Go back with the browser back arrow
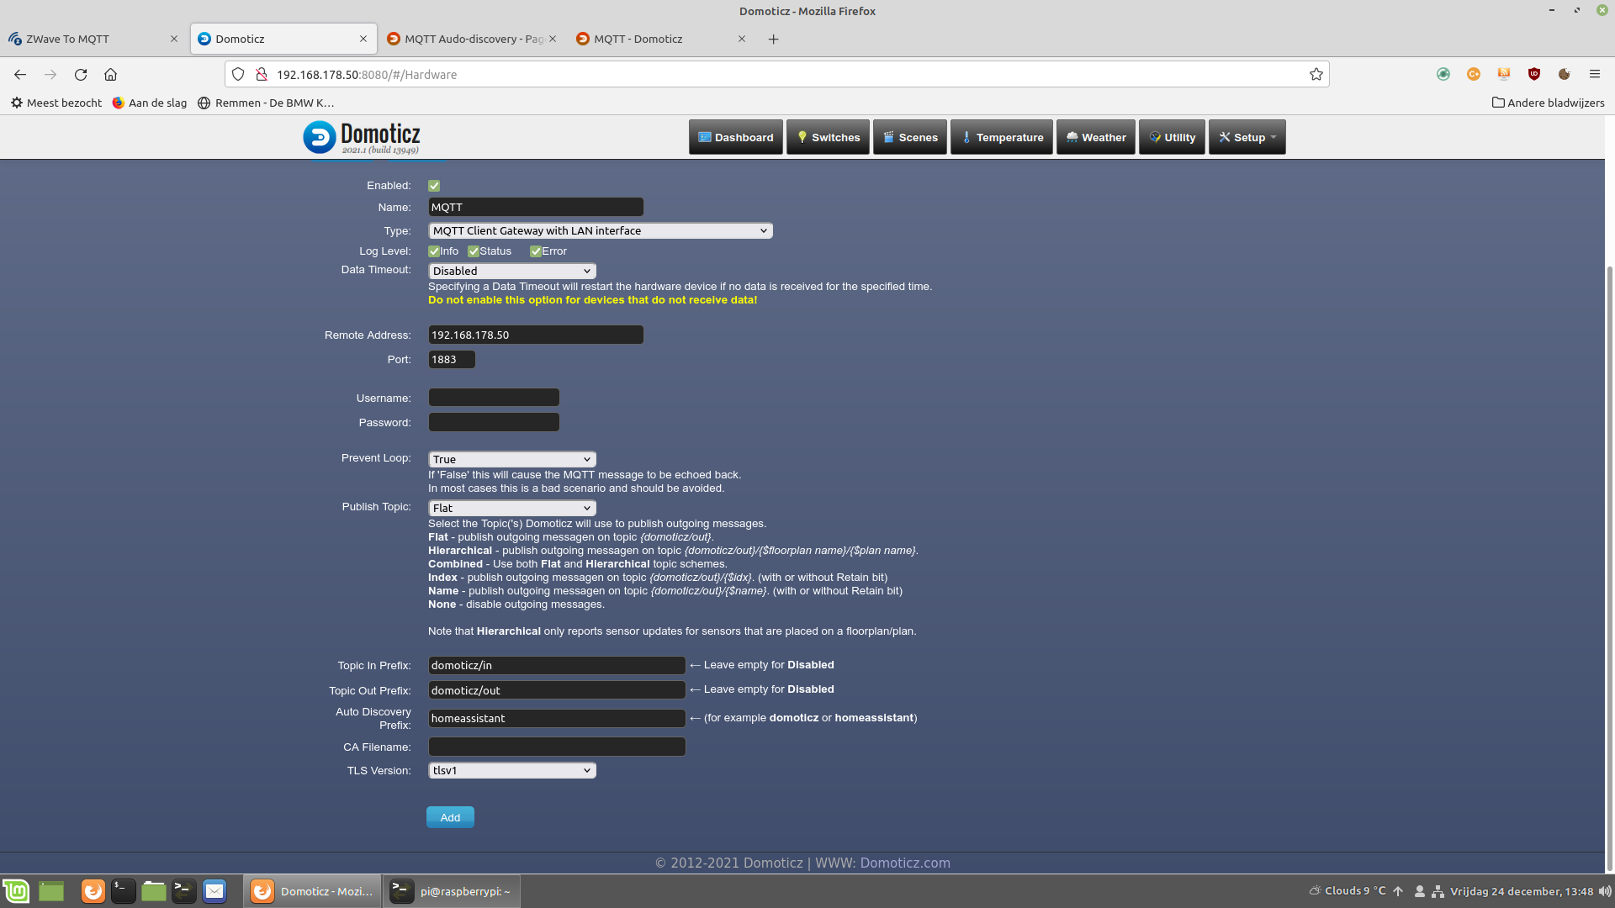The width and height of the screenshot is (1615, 908). [x=20, y=74]
